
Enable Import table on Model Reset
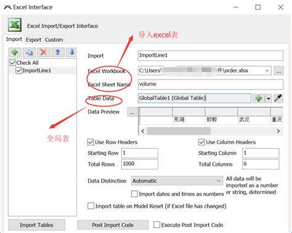pos(91,206)
